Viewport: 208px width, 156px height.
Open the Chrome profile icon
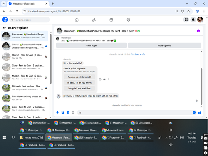pos(198,11)
